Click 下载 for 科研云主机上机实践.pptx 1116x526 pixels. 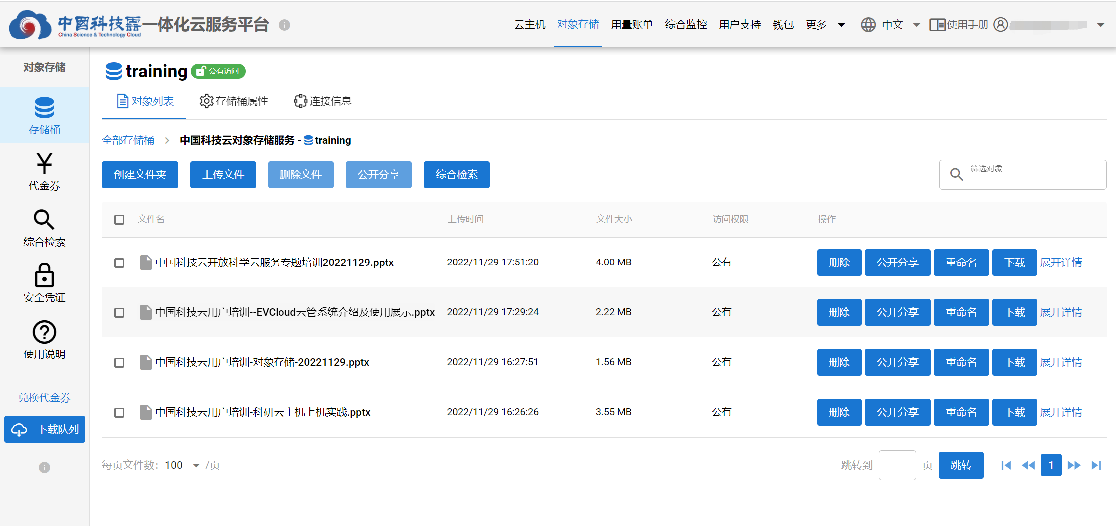pyautogui.click(x=1015, y=412)
